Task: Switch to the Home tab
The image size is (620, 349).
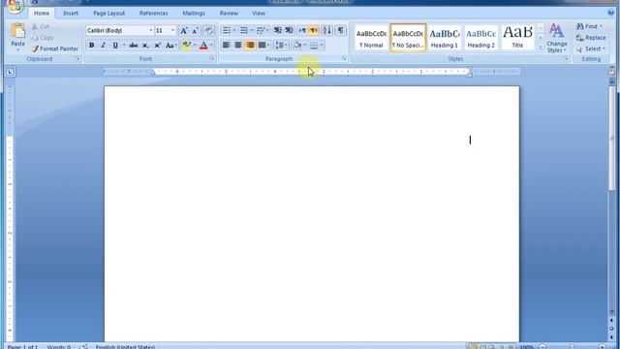Action: pyautogui.click(x=42, y=13)
